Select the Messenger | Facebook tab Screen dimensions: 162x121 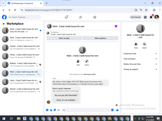[x=25, y=3]
